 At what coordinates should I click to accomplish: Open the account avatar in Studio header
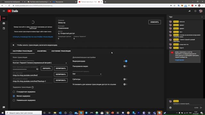pos(201,11)
